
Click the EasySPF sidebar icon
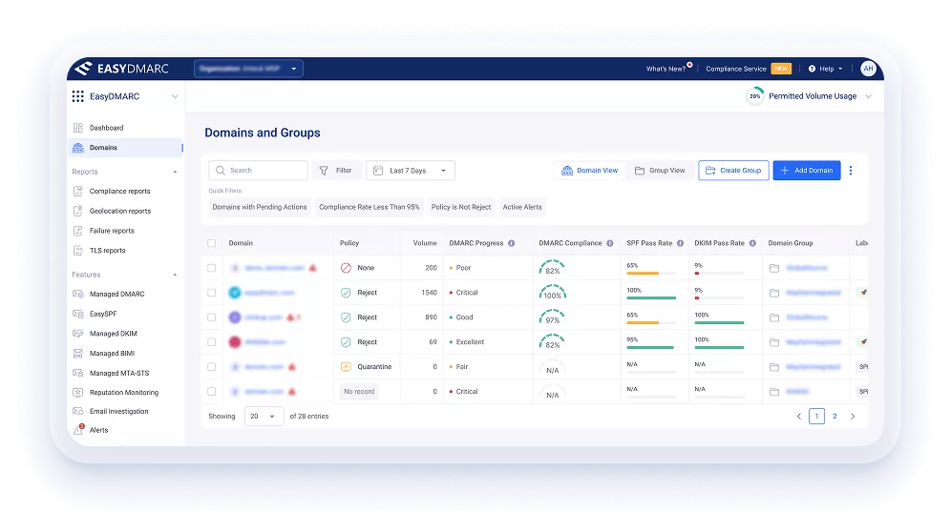pyautogui.click(x=77, y=314)
